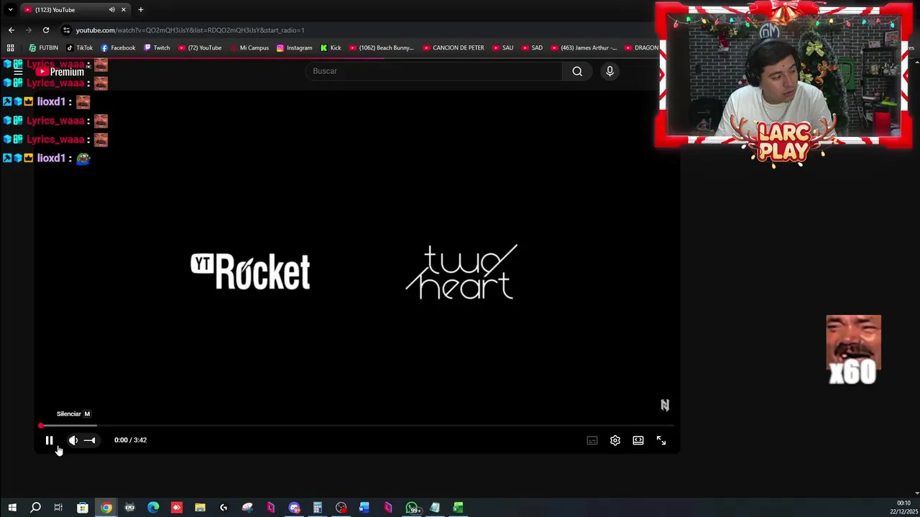Click the 0:00 / 3:42 time display
This screenshot has height=517, width=920.
point(130,440)
